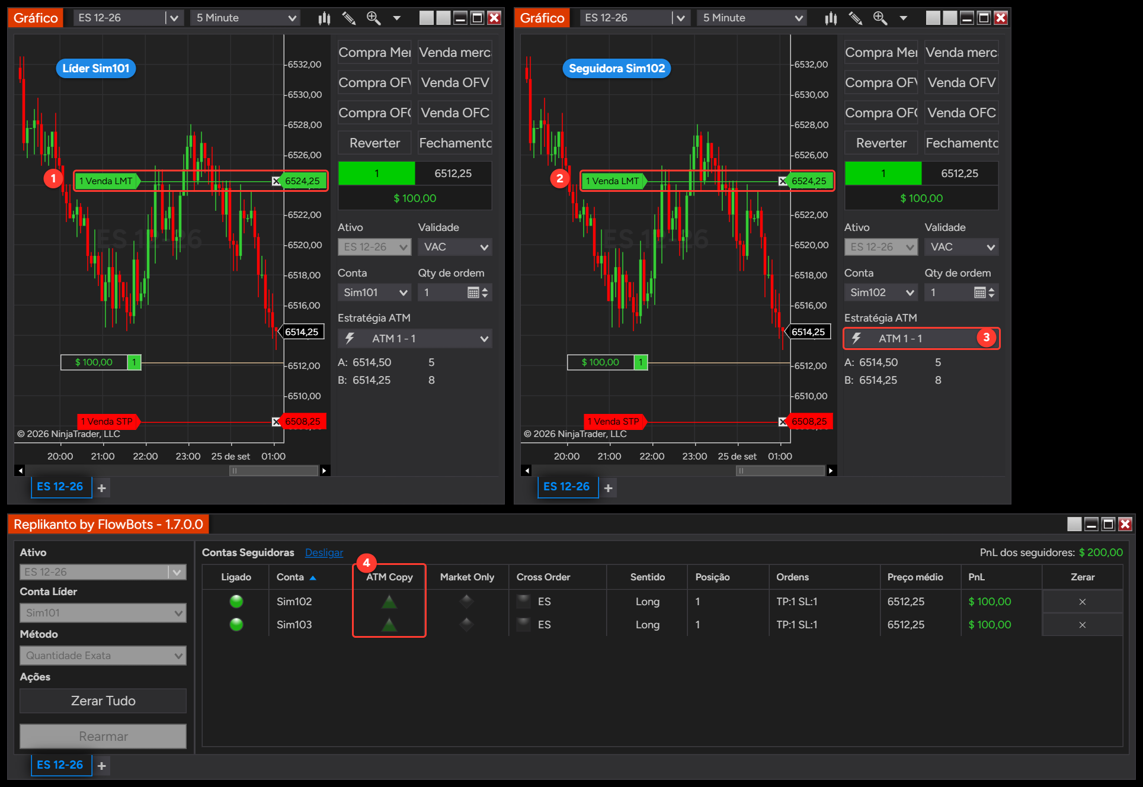This screenshot has height=787, width=1143.
Task: Click the Zerar Tudo button
Action: 103,701
